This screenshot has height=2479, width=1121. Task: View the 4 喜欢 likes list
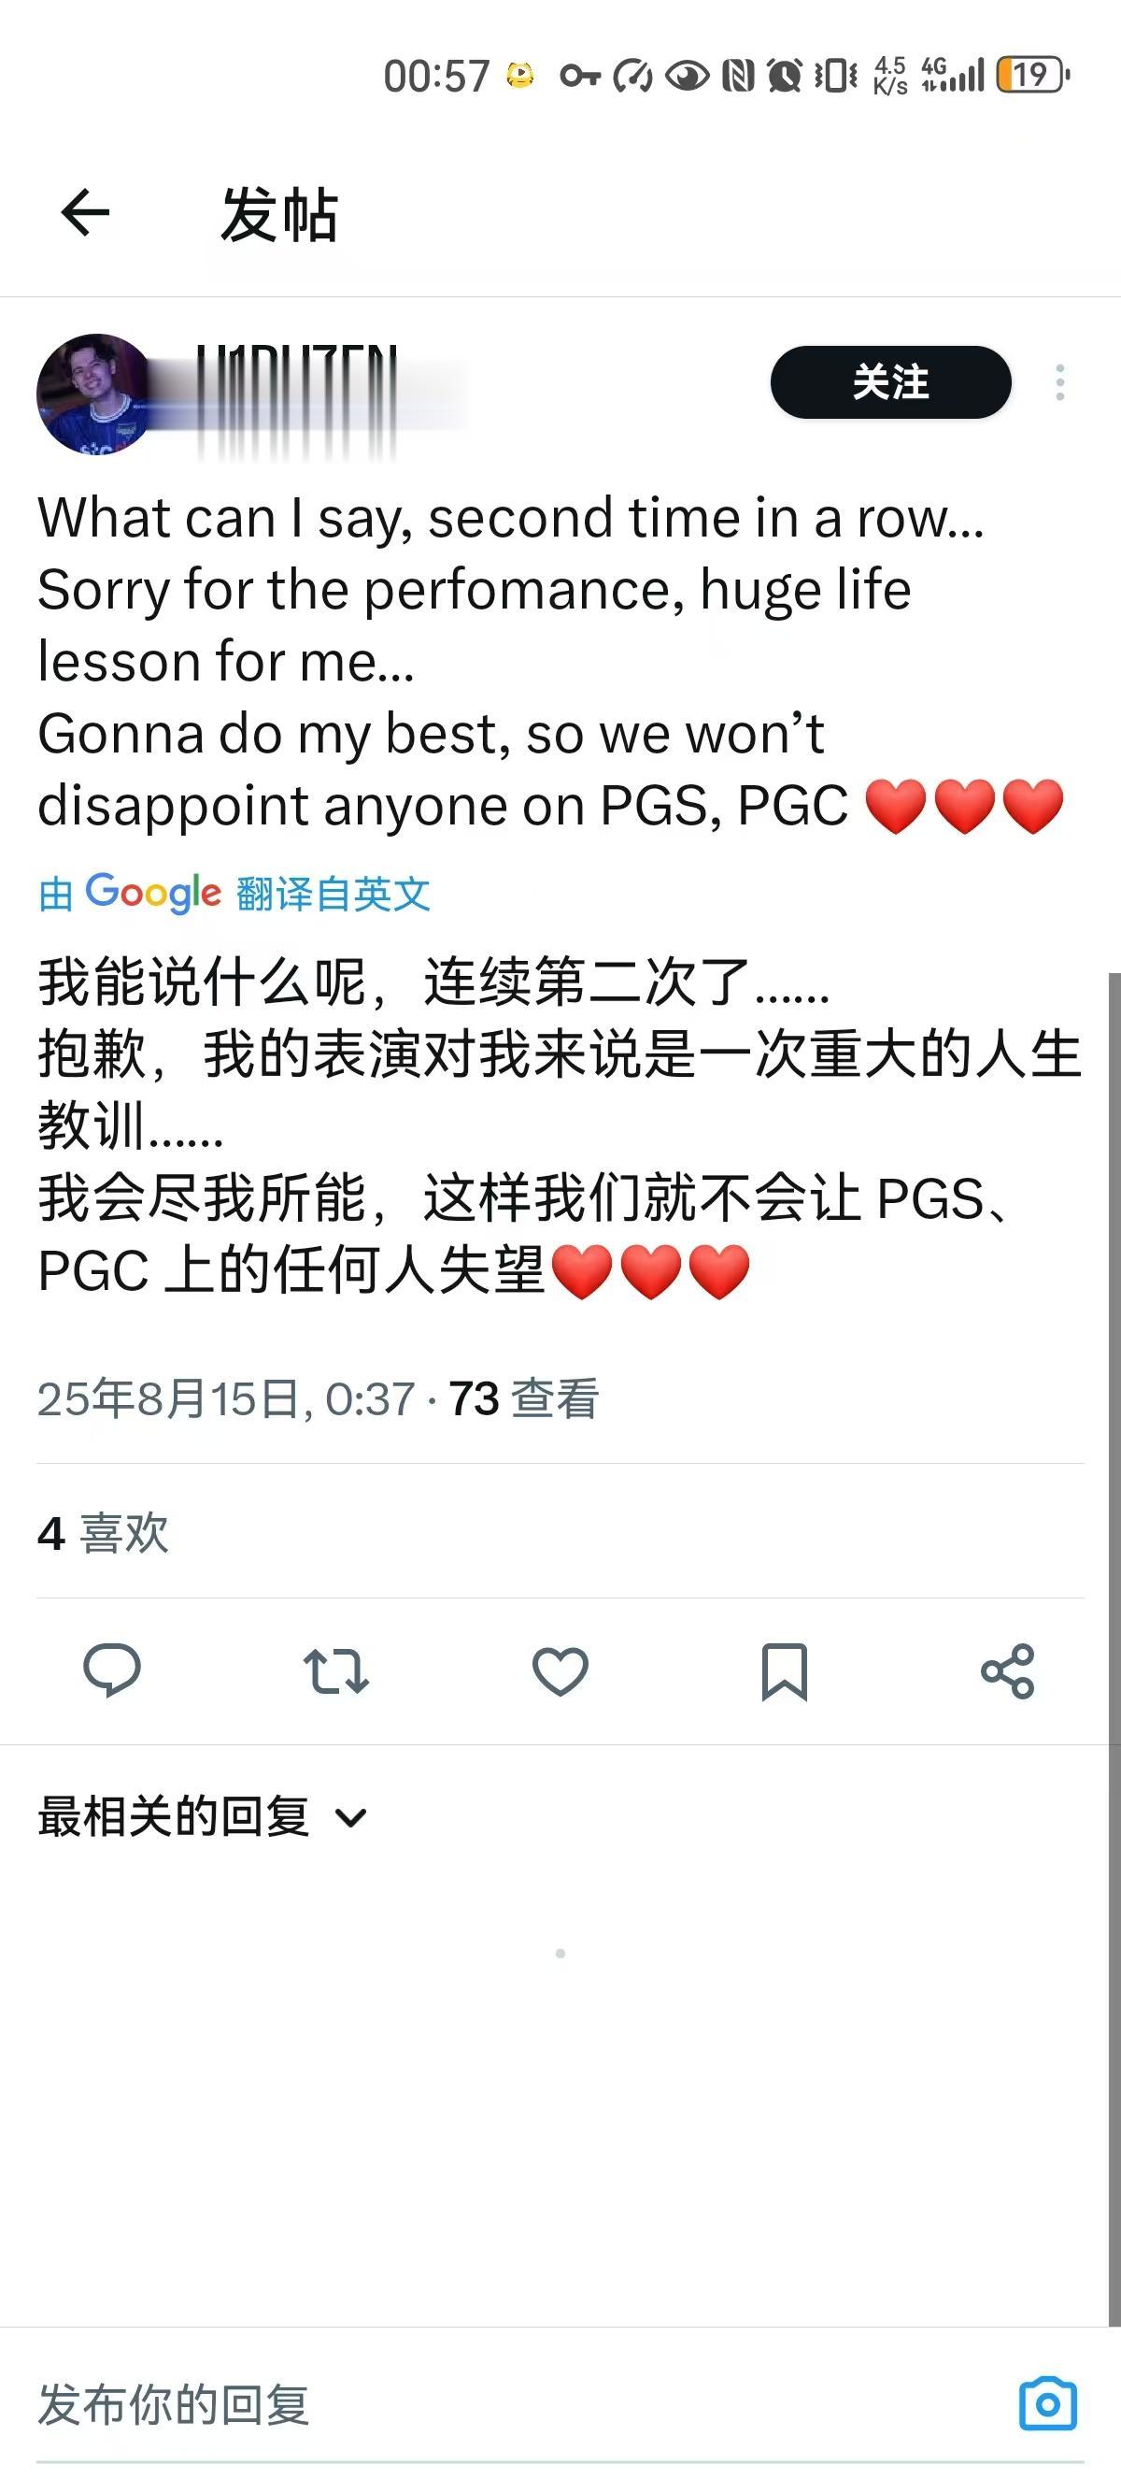point(103,1532)
